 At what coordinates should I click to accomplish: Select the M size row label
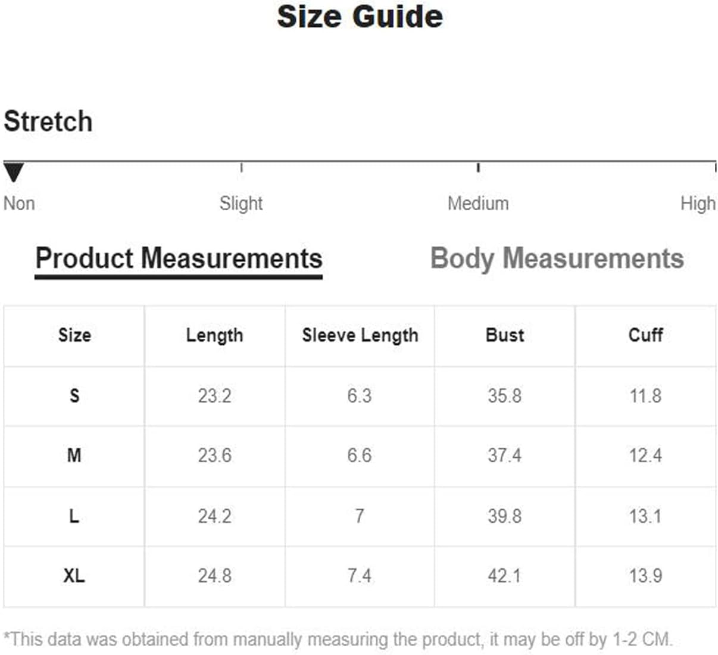coord(74,456)
